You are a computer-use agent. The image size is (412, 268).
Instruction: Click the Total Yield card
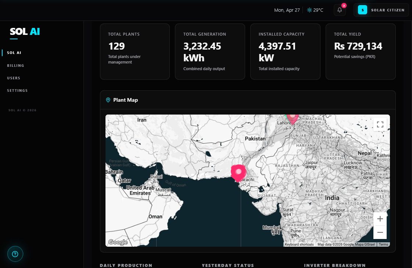click(x=361, y=51)
